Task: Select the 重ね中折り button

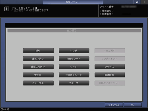Action: [38, 59]
